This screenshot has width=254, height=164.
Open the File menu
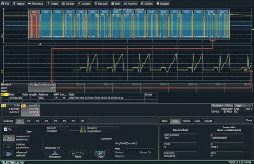5,4
